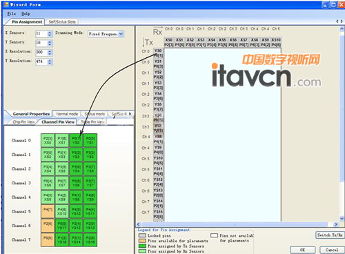The height and width of the screenshot is (254, 345).
Task: Increase the Y Resolution spinner value
Action: 50,60
